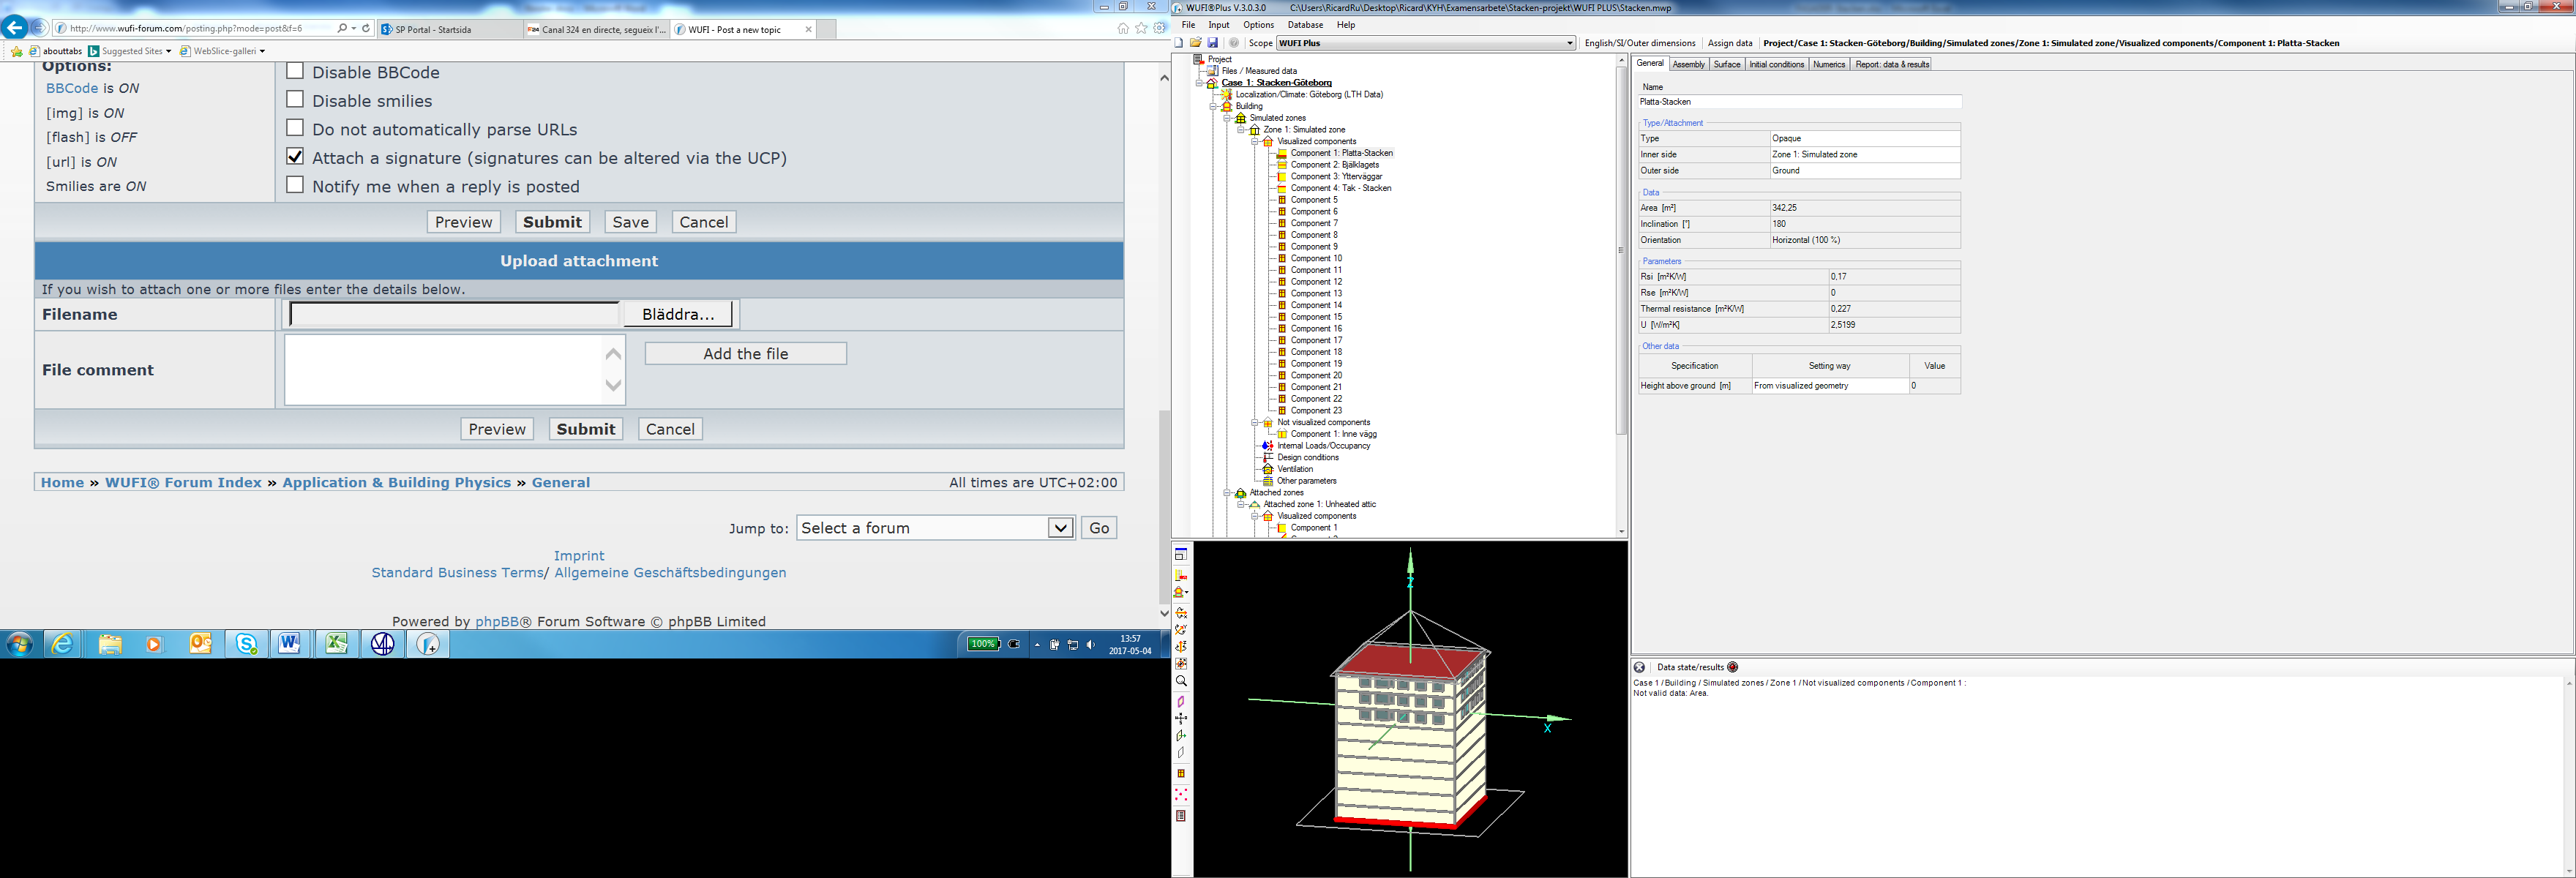Enable the Disable BBCode checkbox
This screenshot has height=878, width=2576.
click(x=295, y=71)
